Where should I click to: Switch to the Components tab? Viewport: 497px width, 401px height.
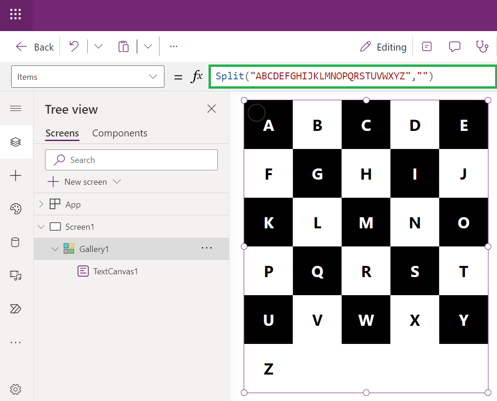119,133
